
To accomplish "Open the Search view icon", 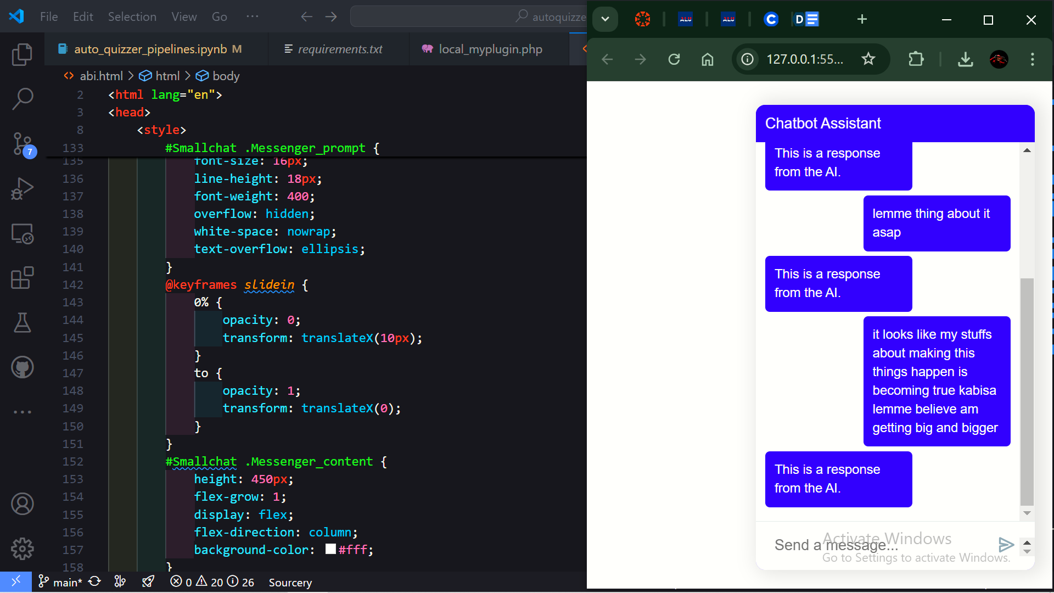I will [22, 99].
